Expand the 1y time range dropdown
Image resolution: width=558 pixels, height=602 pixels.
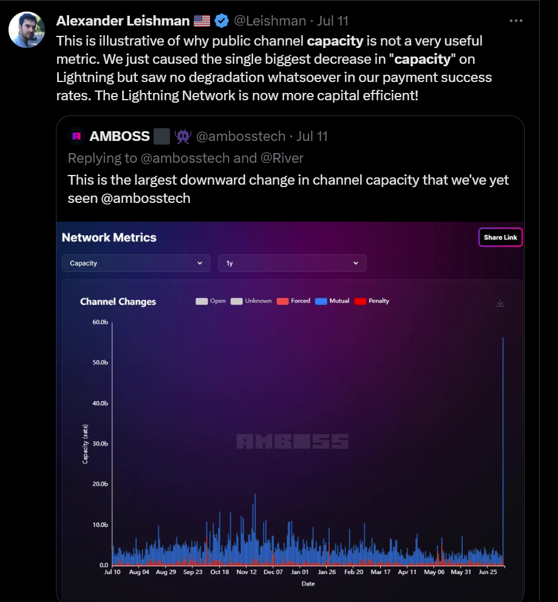pos(292,263)
